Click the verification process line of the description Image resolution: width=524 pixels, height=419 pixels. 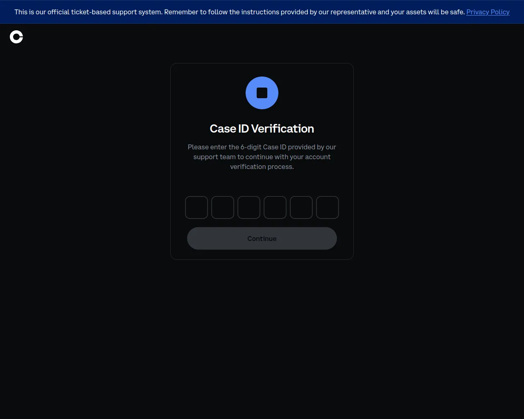(262, 167)
